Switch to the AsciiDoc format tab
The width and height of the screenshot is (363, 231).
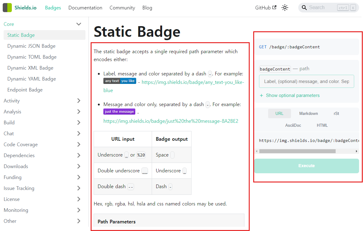[293, 125]
